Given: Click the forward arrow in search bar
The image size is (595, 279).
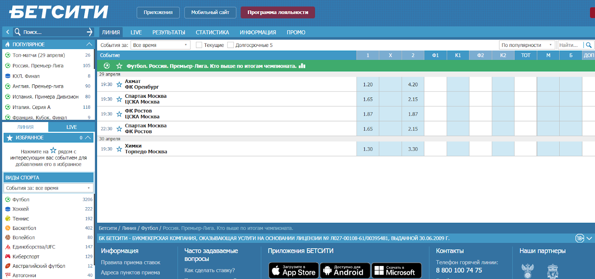Looking at the screenshot, I should pyautogui.click(x=89, y=32).
